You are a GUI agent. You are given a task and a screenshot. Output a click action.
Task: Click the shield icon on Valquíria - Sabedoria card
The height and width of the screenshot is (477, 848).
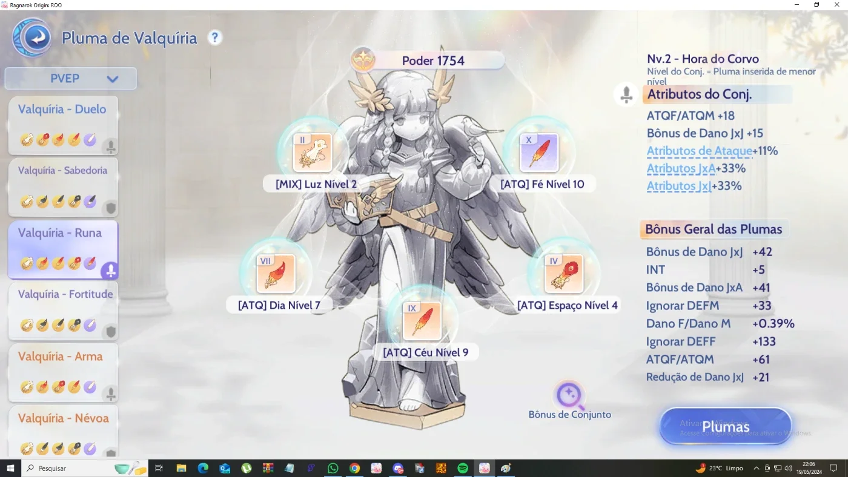click(110, 208)
